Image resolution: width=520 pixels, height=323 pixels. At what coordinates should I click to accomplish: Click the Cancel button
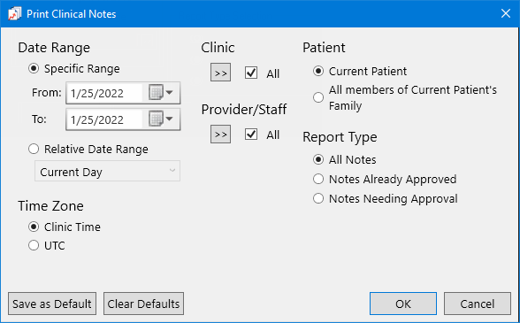pos(478,304)
